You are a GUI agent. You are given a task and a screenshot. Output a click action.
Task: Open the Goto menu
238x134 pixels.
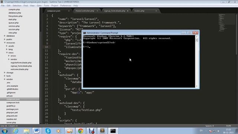(x=39, y=6)
